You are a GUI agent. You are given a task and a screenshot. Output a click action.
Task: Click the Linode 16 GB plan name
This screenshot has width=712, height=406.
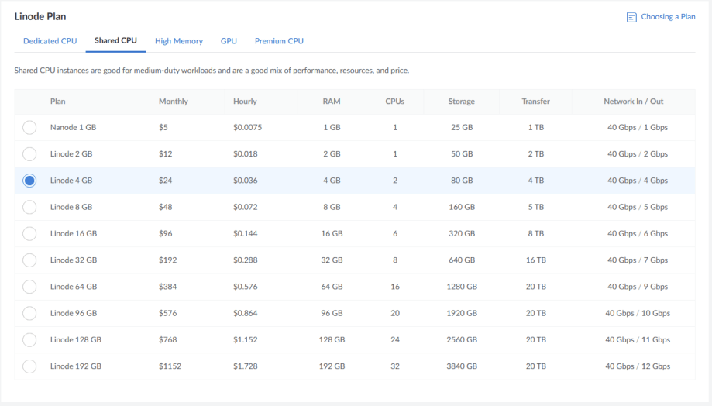click(74, 233)
